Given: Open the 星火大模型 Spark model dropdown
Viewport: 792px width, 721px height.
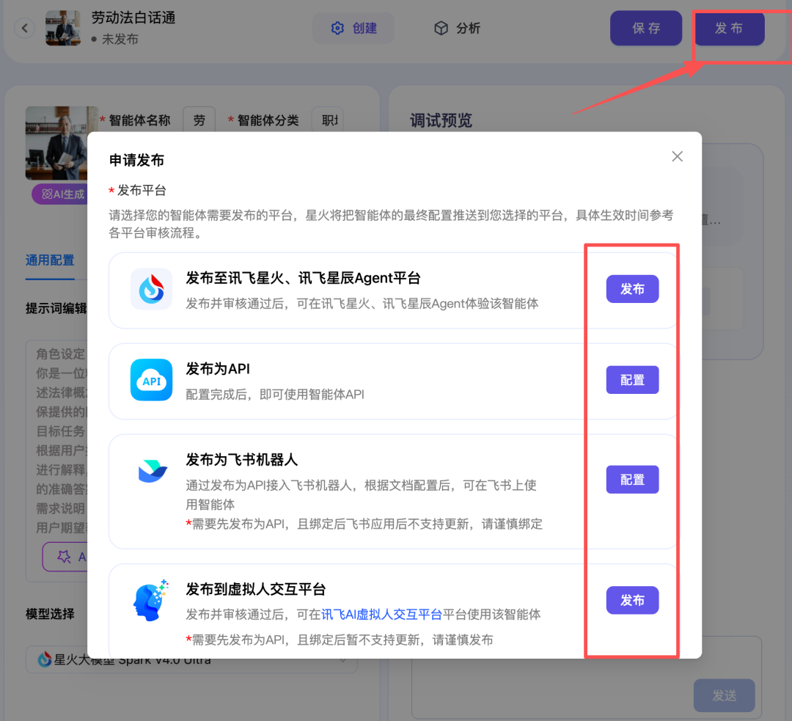Looking at the screenshot, I should coord(191,659).
